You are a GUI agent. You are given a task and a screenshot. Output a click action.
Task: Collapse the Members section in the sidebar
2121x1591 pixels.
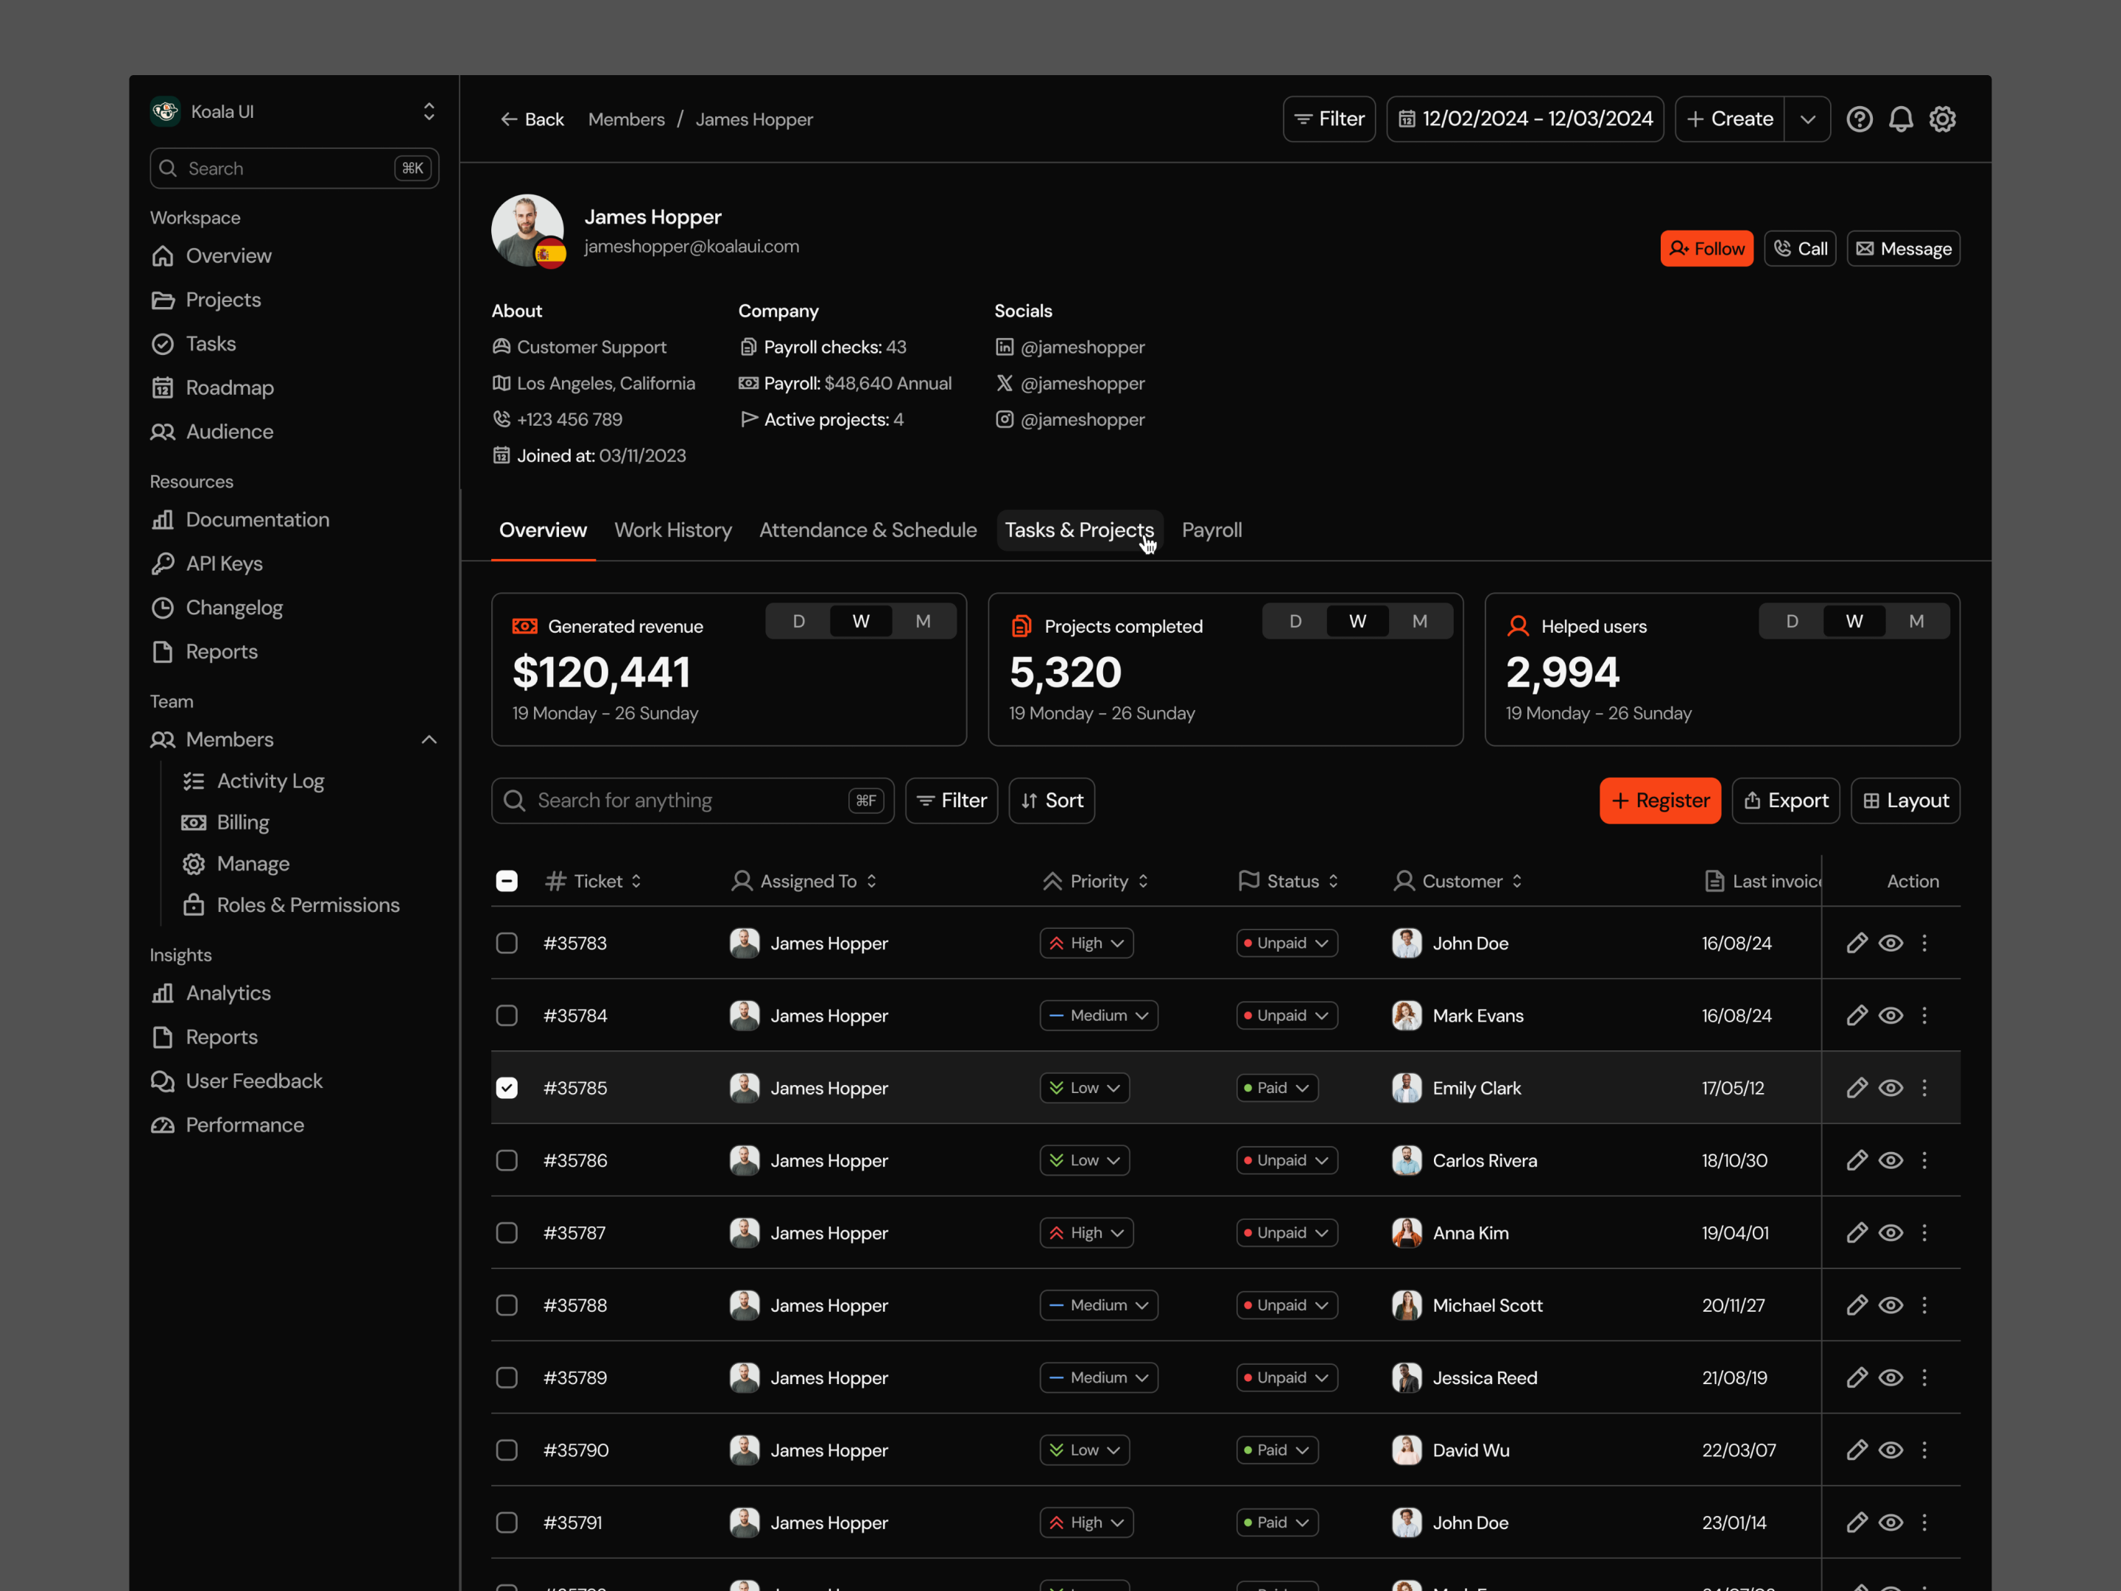point(429,740)
